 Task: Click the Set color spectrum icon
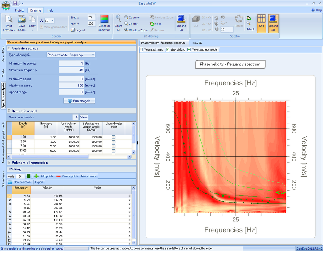pyautogui.click(x=104, y=19)
